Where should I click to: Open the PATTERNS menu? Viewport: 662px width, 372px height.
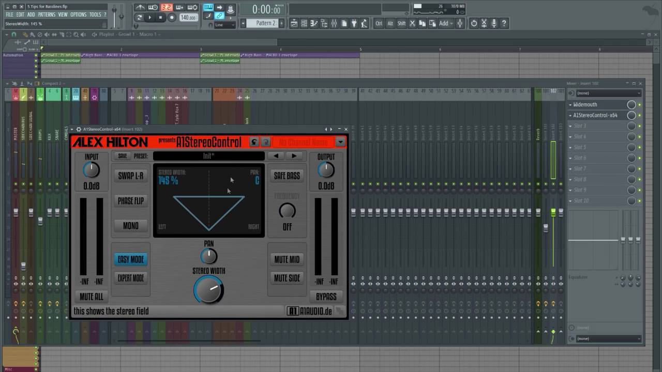click(47, 14)
